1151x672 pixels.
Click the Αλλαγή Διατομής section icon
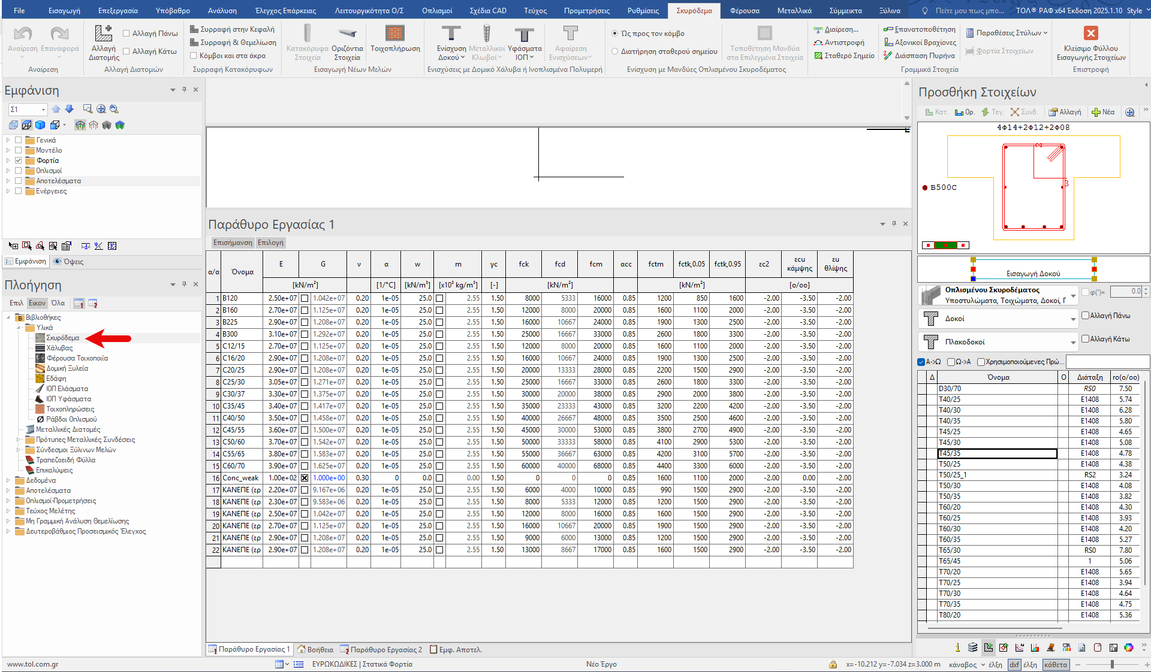coord(104,34)
